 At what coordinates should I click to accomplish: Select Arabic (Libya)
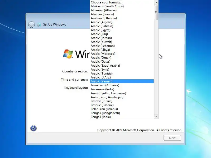122,50
